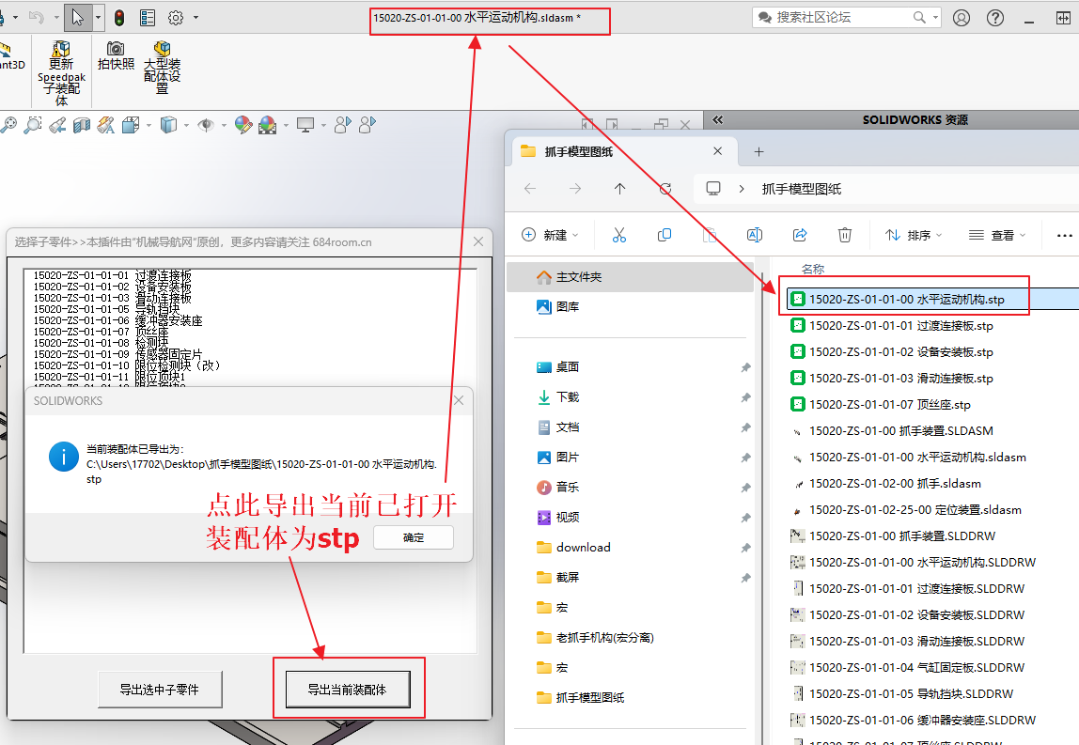
Task: Toggle the select cursor tool
Action: (x=78, y=17)
